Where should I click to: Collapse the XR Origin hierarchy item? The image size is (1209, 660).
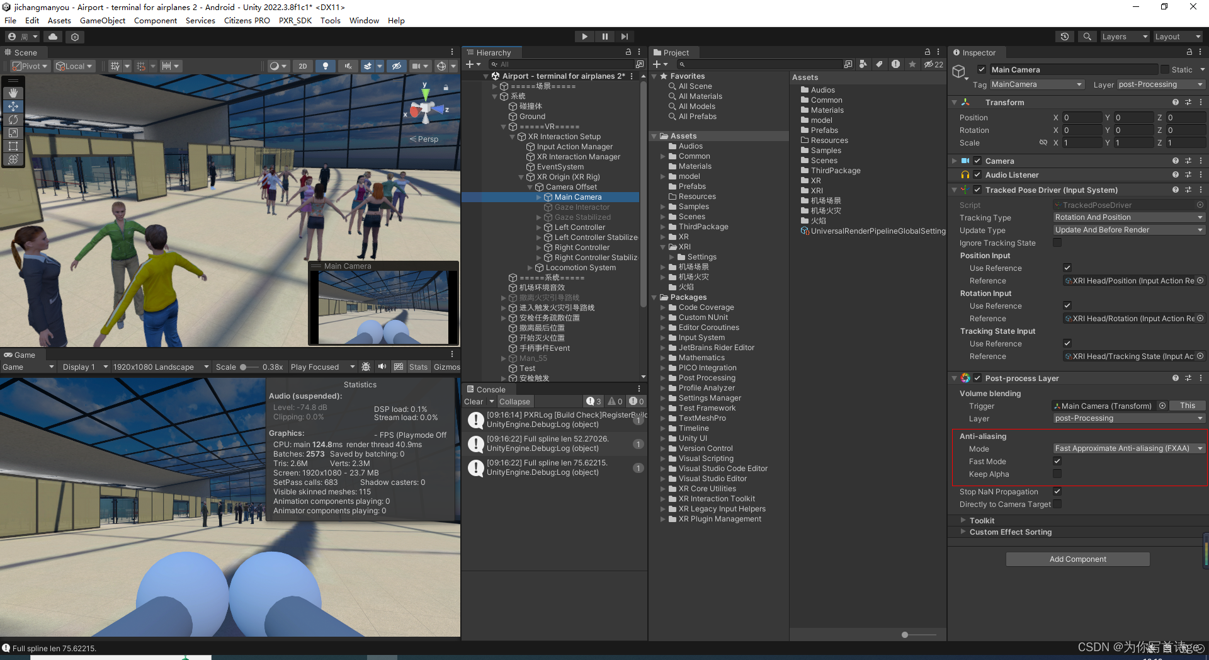point(521,177)
